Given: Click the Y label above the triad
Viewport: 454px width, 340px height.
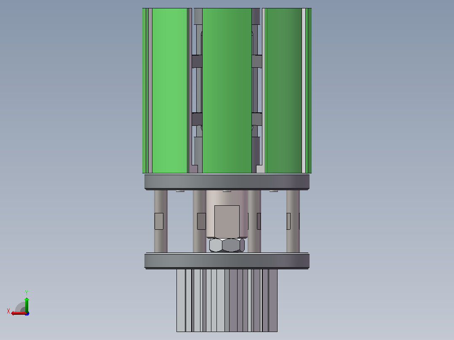Looking at the screenshot, I should [27, 292].
